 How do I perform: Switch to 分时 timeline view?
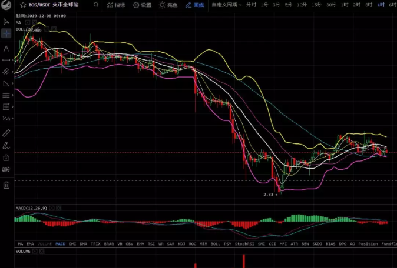251,5
